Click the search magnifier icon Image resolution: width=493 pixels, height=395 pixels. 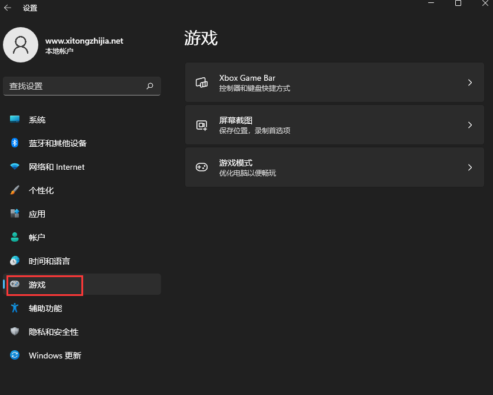click(150, 86)
